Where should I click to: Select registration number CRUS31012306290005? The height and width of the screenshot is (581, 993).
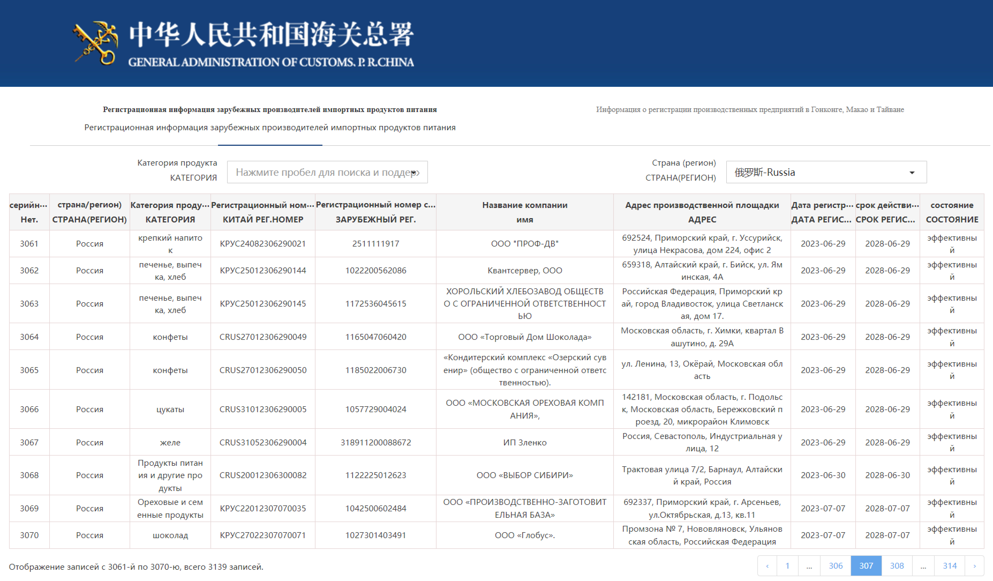click(x=263, y=409)
